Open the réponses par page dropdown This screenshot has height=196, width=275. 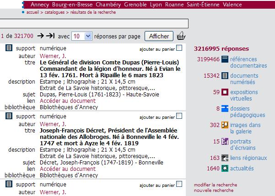[82, 36]
